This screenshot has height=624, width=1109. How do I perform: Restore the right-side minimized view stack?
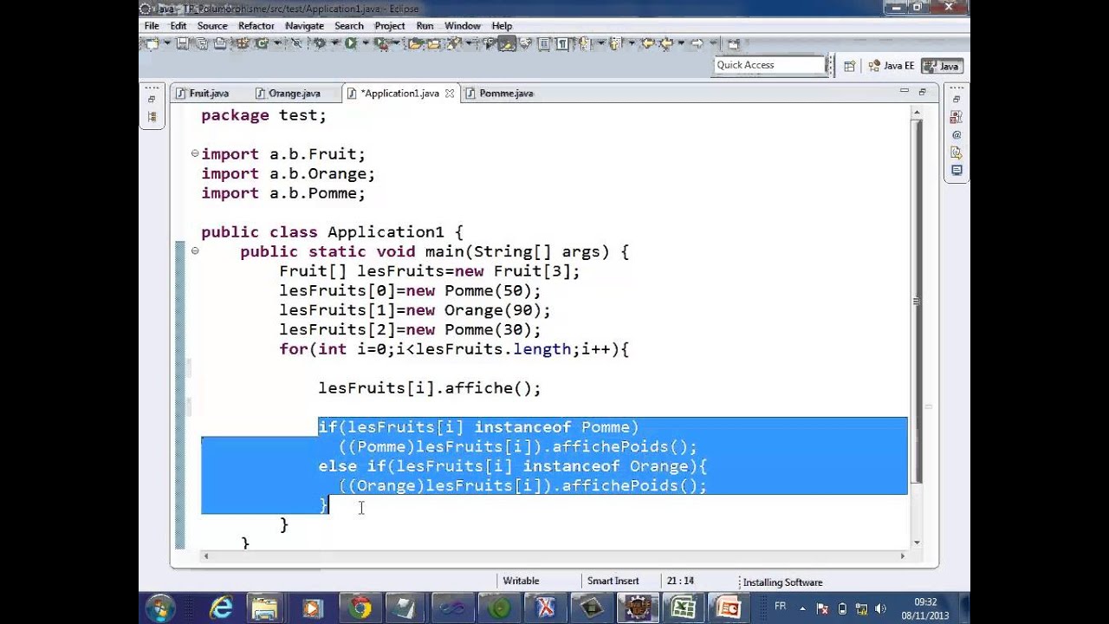pos(957,100)
